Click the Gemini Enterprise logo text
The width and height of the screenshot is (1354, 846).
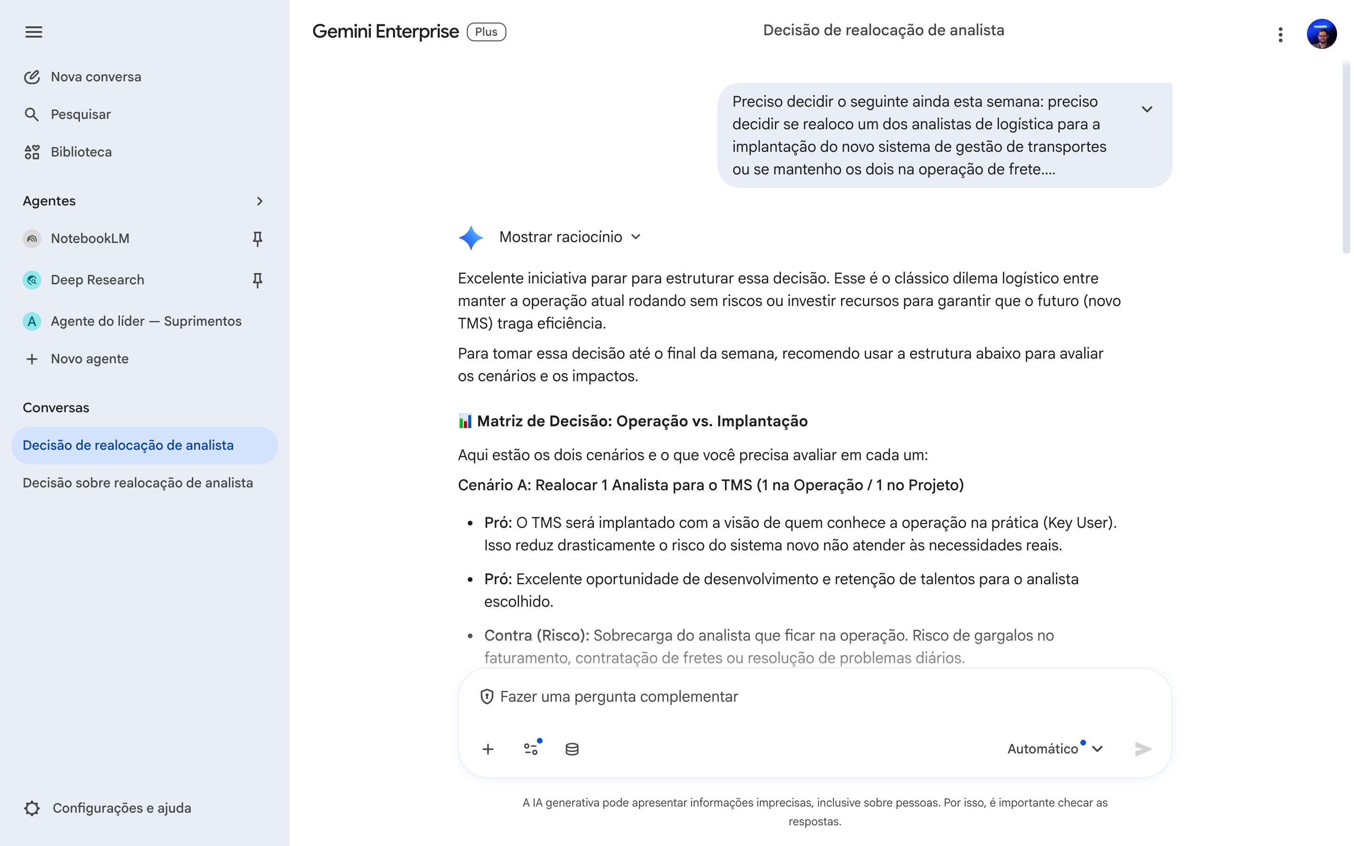386,32
